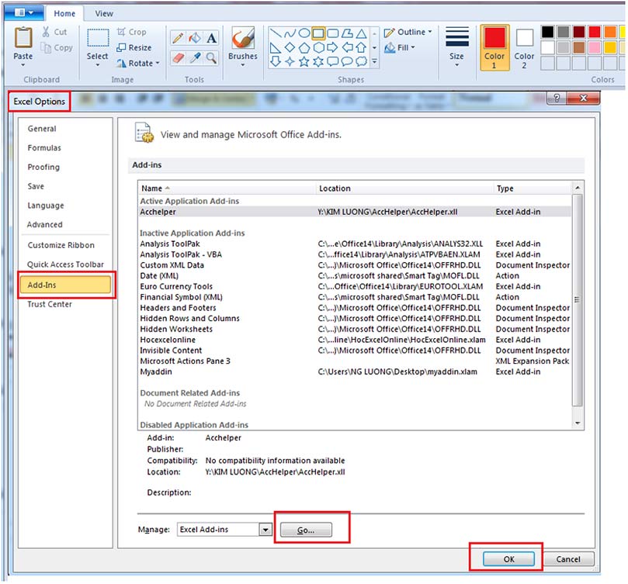Open the Customize Ribbon category
628x584 pixels.
point(61,245)
